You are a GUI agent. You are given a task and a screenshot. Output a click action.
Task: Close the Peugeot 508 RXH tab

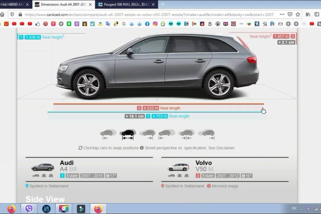click(x=153, y=4)
